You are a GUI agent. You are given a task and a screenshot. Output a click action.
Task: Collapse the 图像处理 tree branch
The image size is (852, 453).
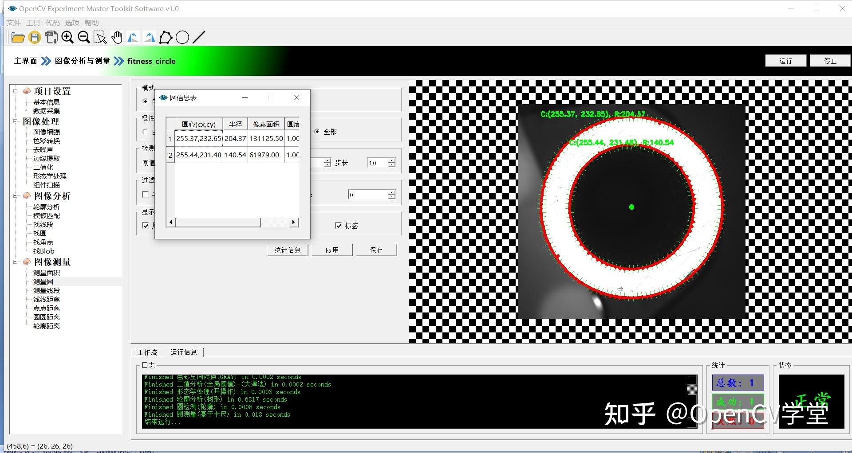pos(15,121)
